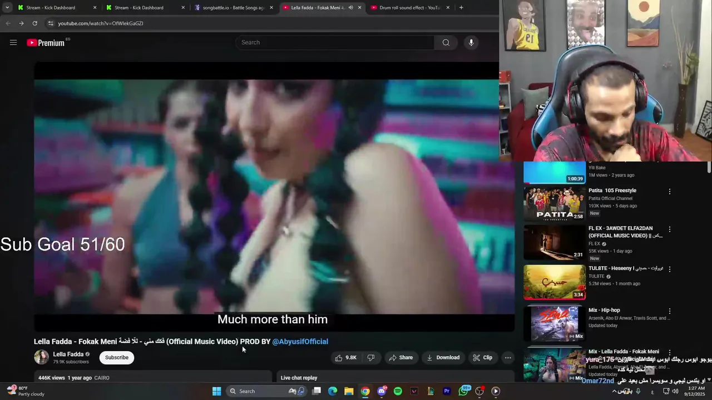The width and height of the screenshot is (712, 400).
Task: Open Lella Fadda channel name link
Action: (68, 354)
